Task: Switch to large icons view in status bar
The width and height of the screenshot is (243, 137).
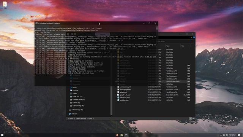Action: coord(193,118)
